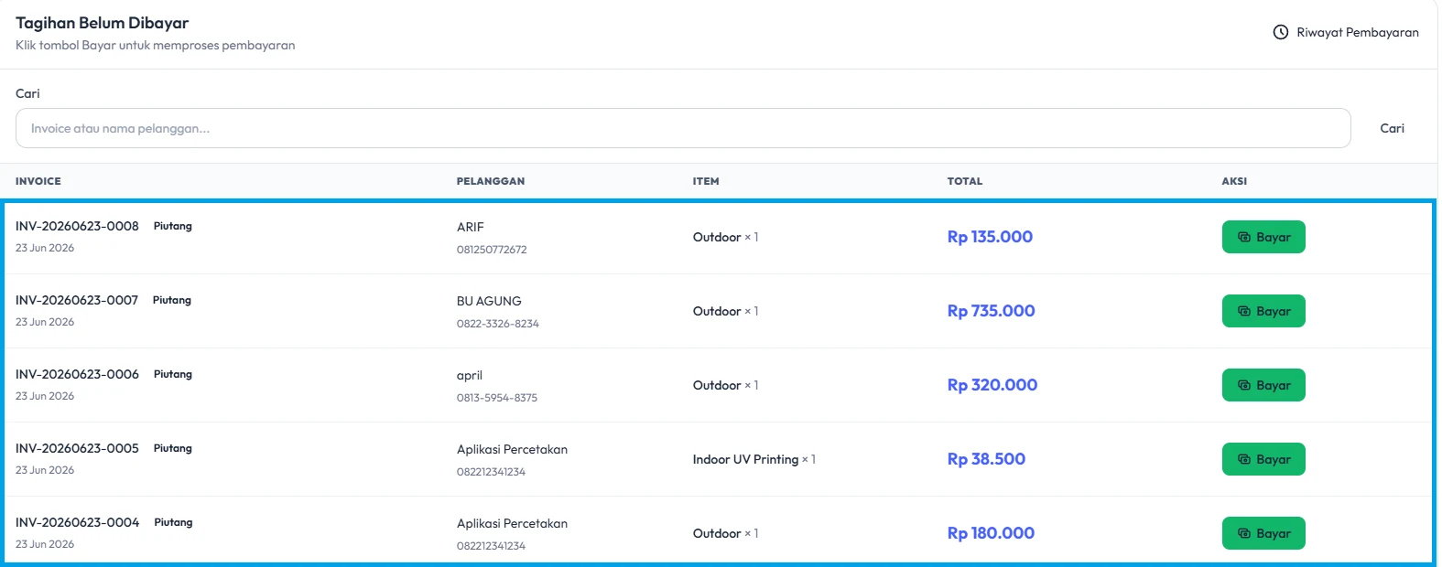Click Piutang badge on invoice 0006
1442x567 pixels.
click(173, 374)
